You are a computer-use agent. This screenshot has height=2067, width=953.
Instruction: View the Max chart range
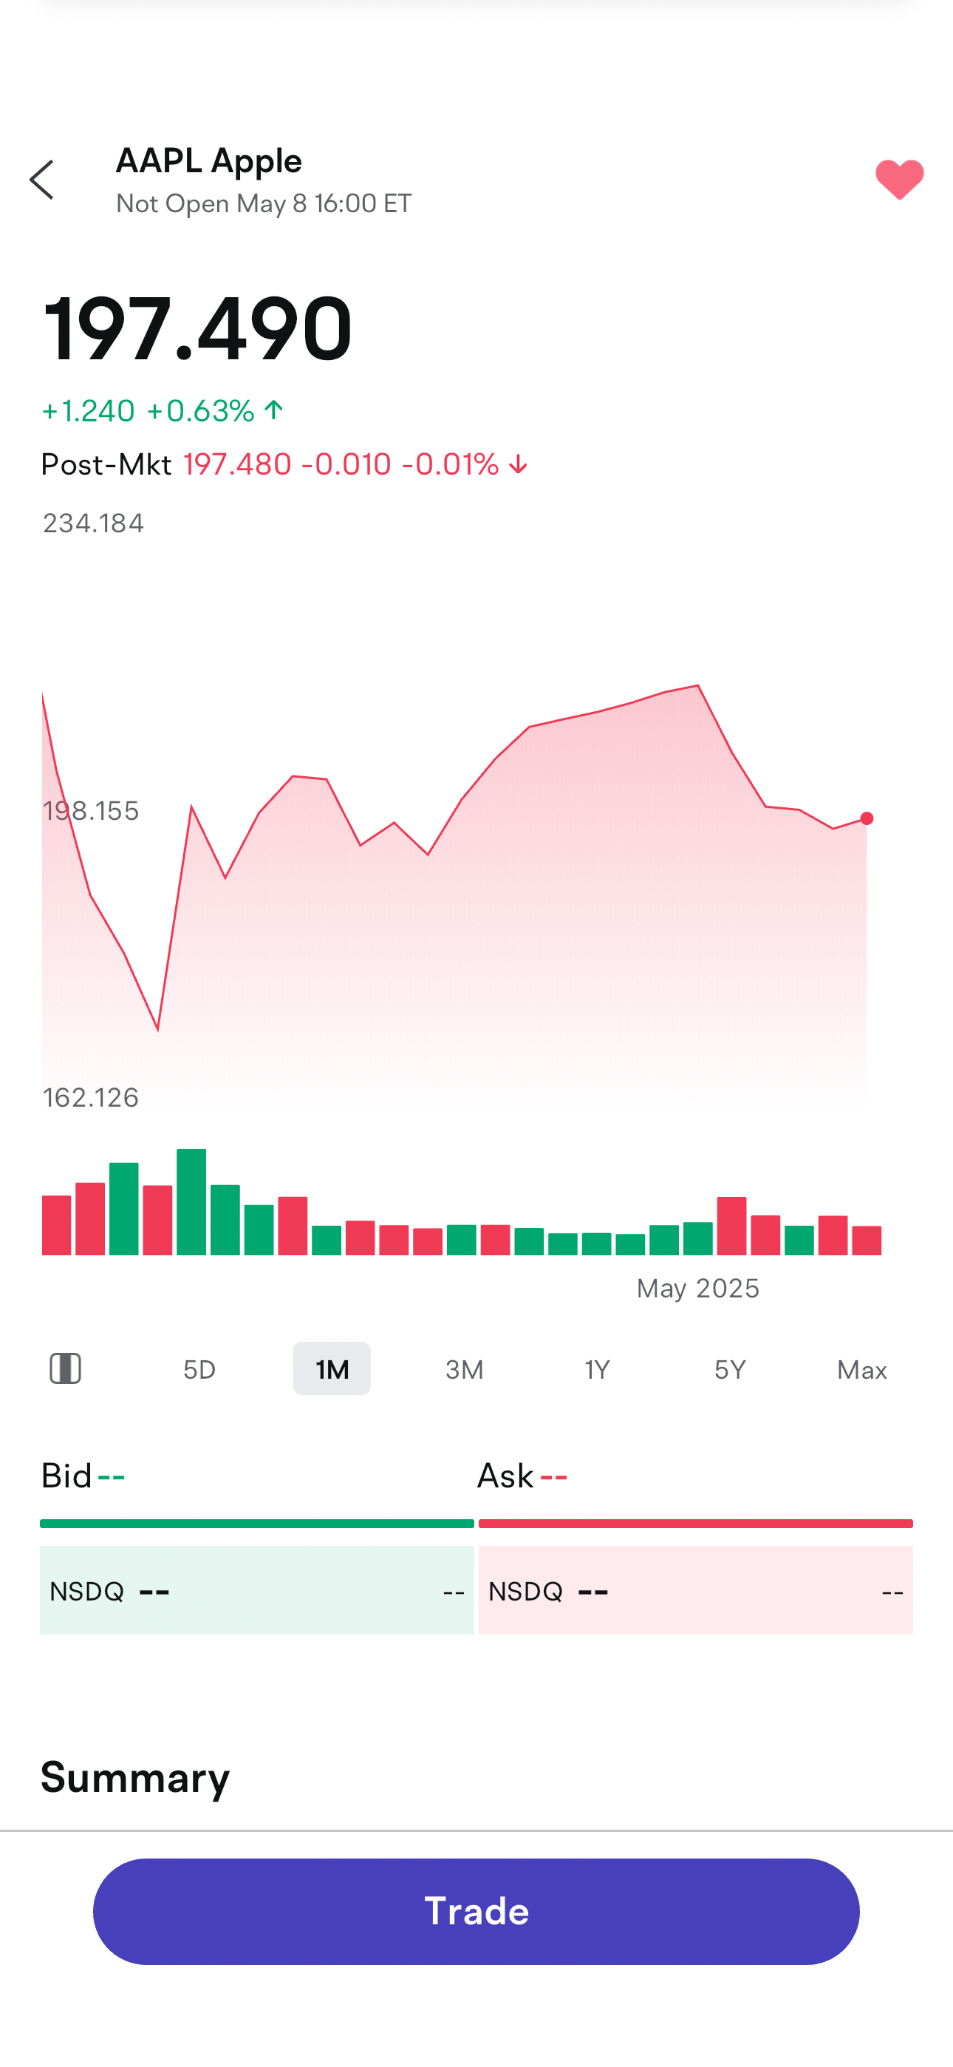point(861,1369)
